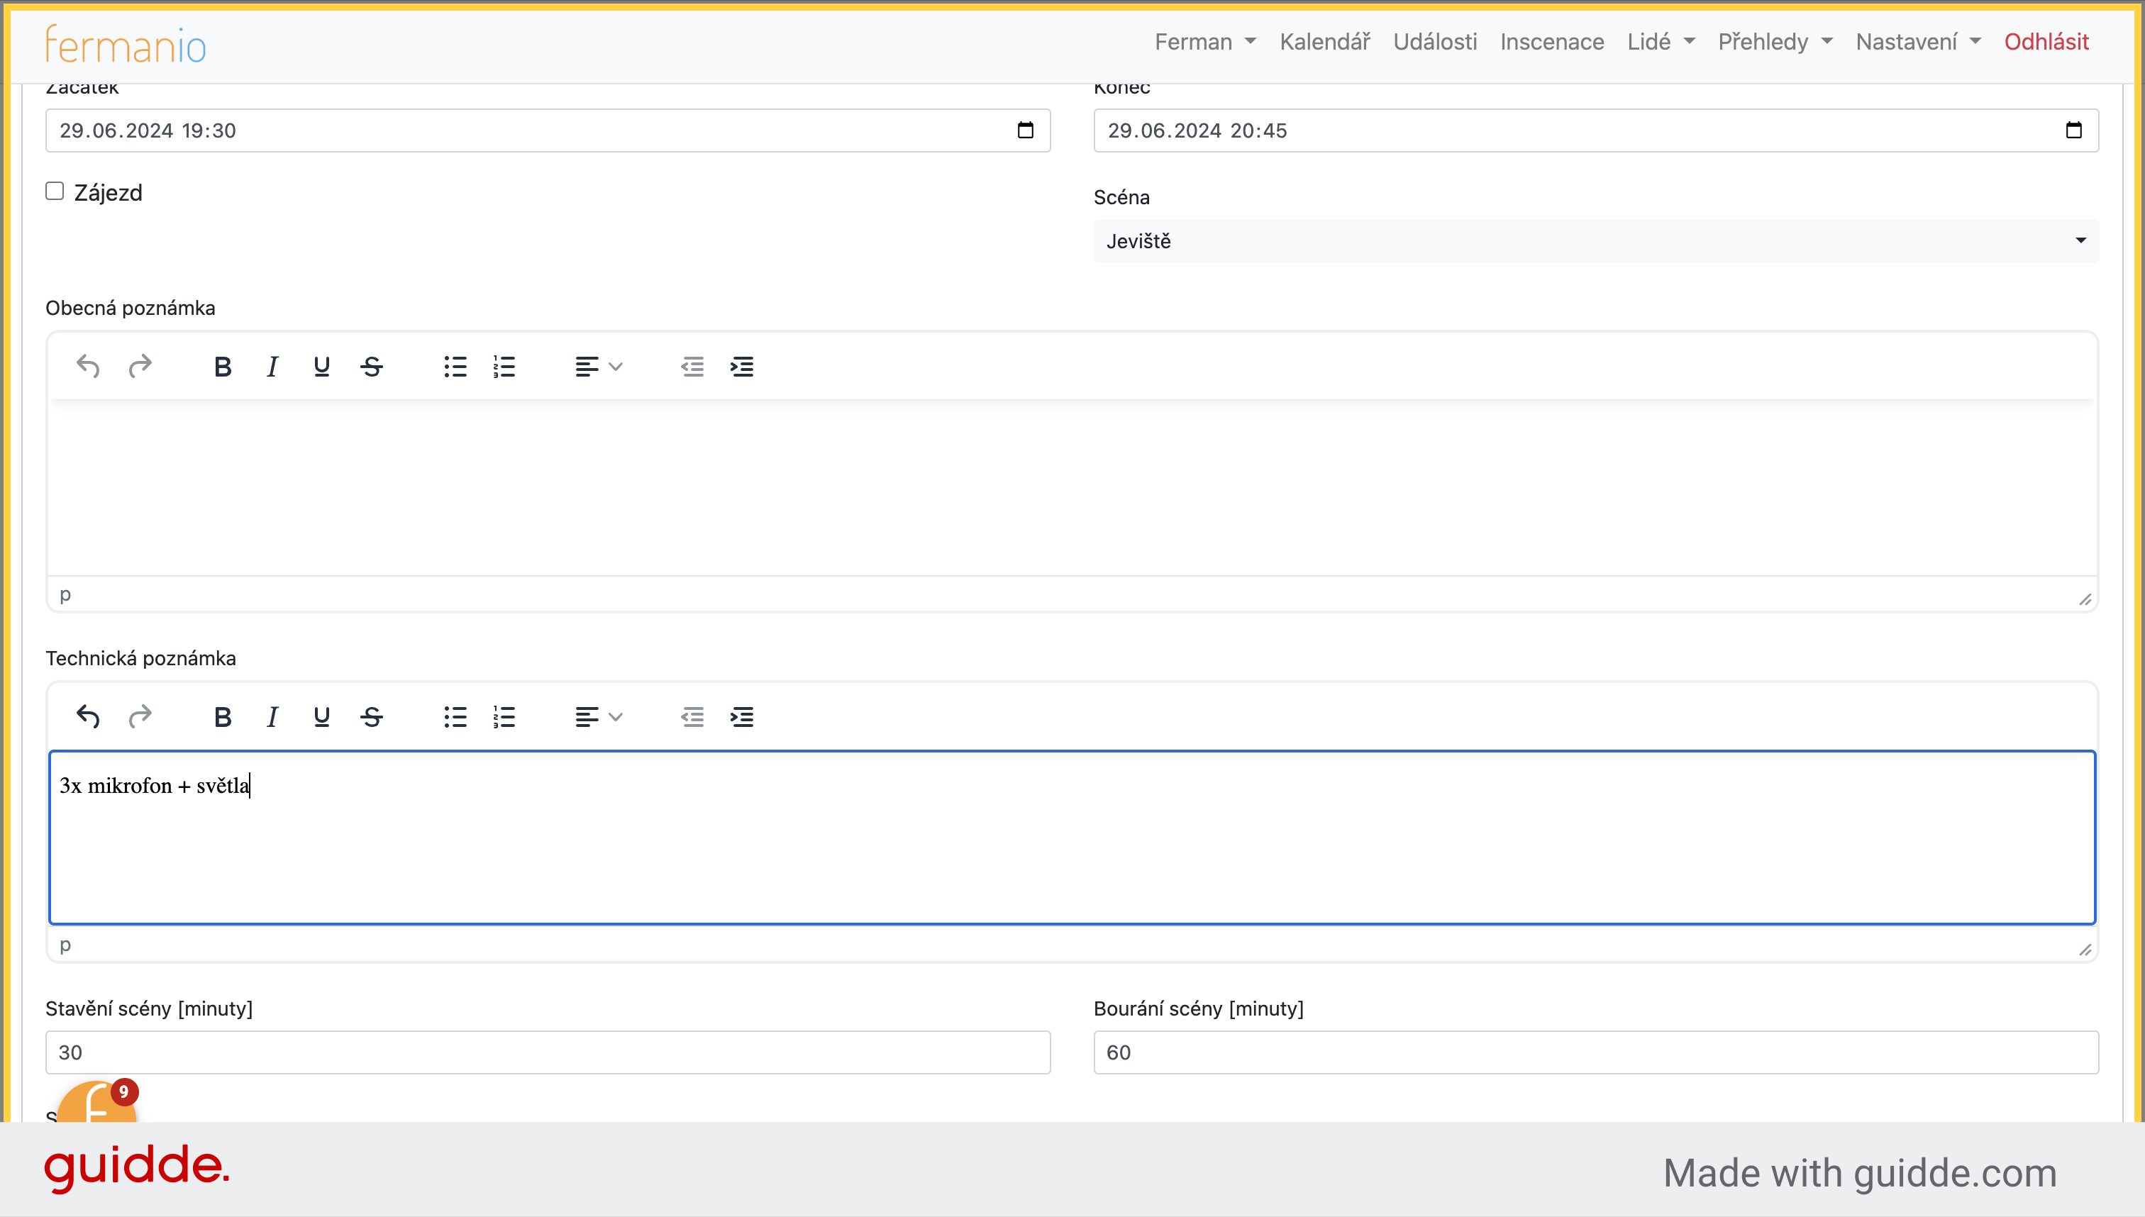This screenshot has height=1217, width=2145.
Task: Increase indent in Obecná poznámka editor
Action: click(x=741, y=366)
